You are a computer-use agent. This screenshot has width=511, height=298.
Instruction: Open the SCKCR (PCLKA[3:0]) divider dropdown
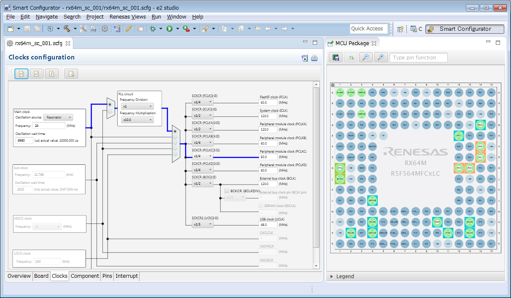(x=203, y=129)
